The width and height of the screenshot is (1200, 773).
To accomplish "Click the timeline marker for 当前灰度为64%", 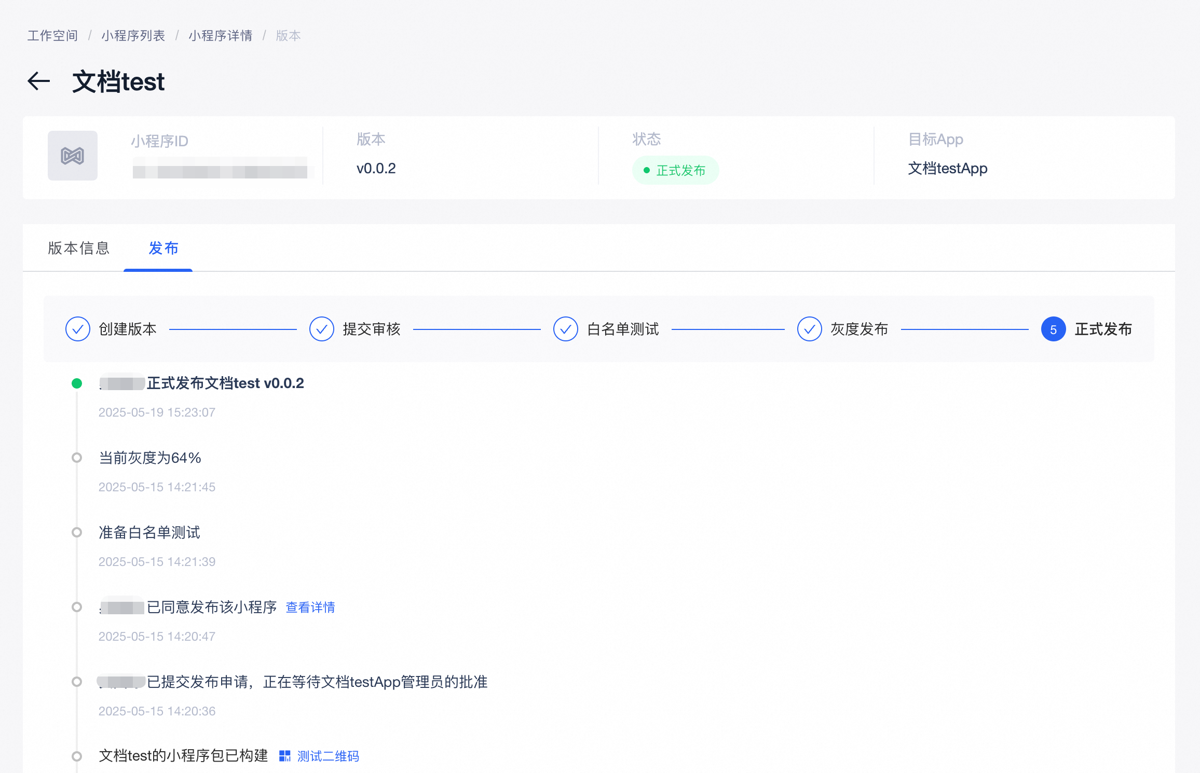I will (x=77, y=458).
